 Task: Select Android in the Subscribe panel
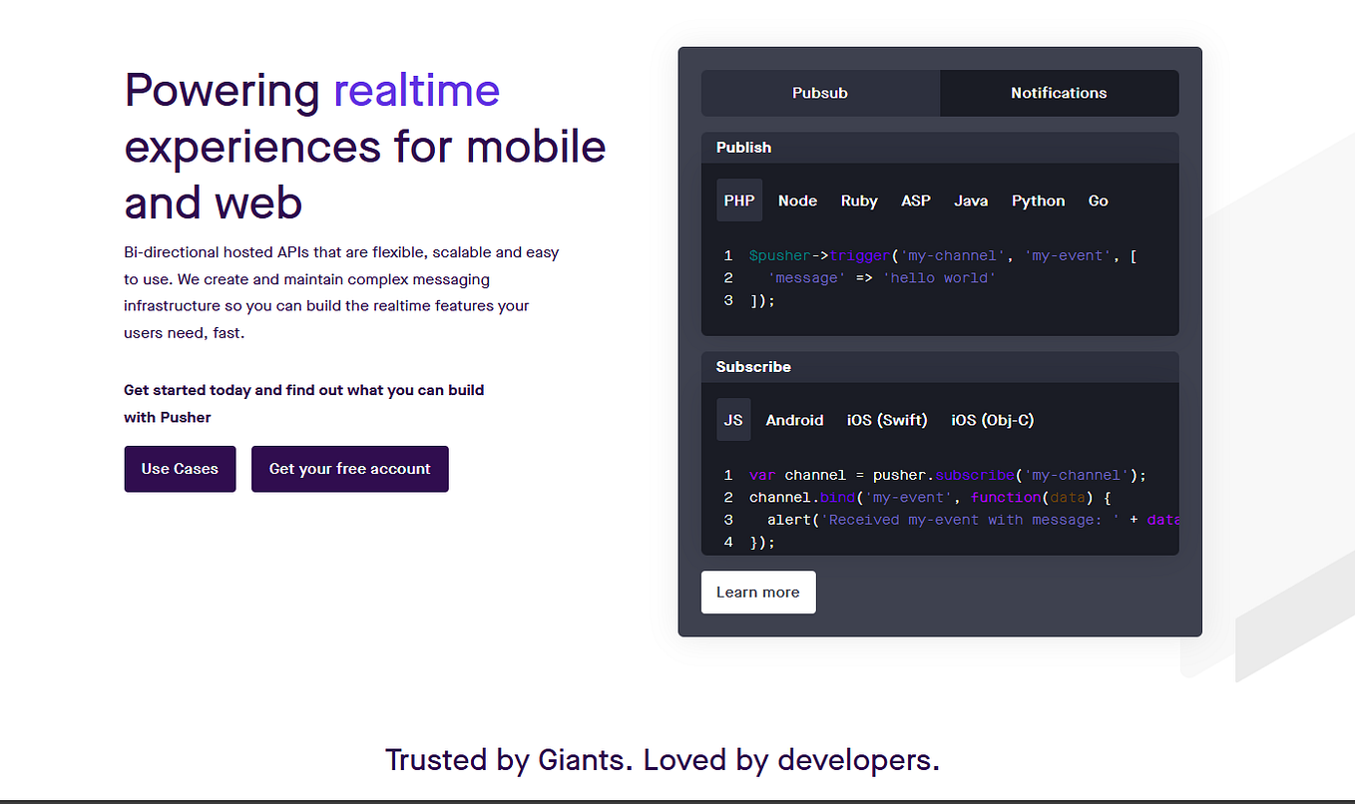click(794, 419)
